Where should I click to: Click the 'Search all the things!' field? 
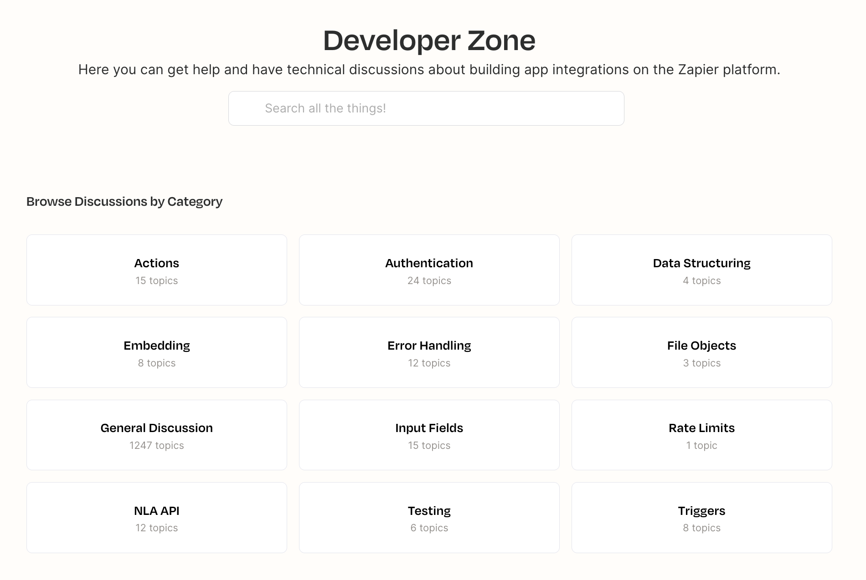click(x=426, y=108)
